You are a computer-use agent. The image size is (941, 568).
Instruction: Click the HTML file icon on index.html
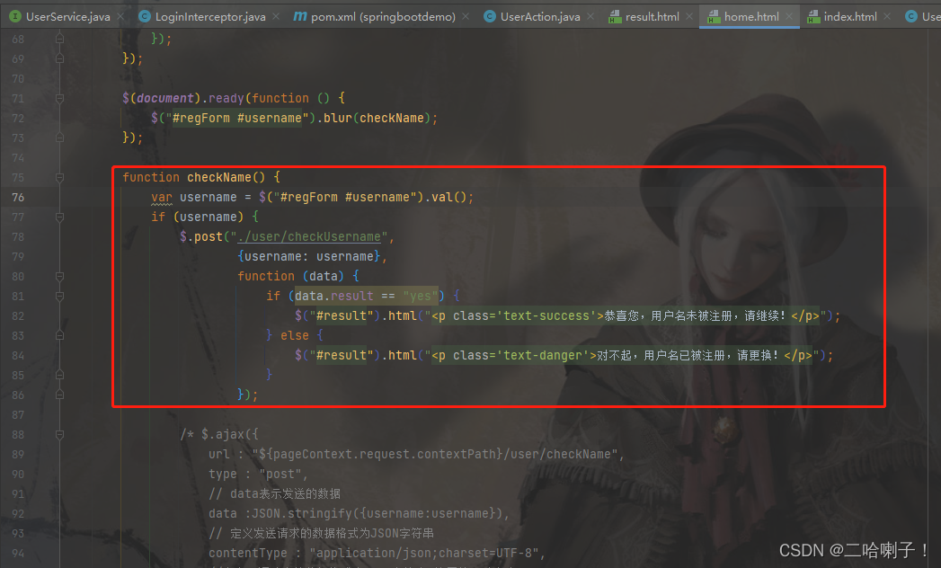click(x=813, y=17)
